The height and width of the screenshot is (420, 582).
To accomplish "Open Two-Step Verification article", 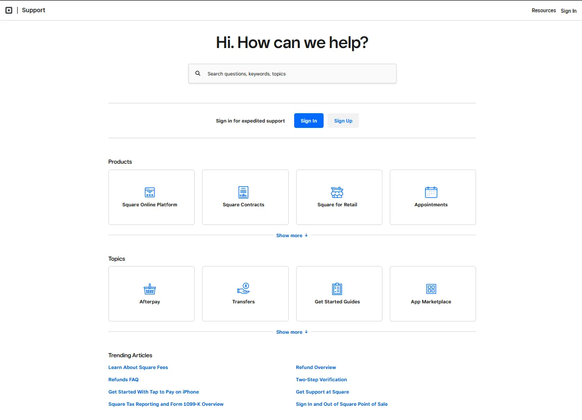I will click(x=322, y=379).
